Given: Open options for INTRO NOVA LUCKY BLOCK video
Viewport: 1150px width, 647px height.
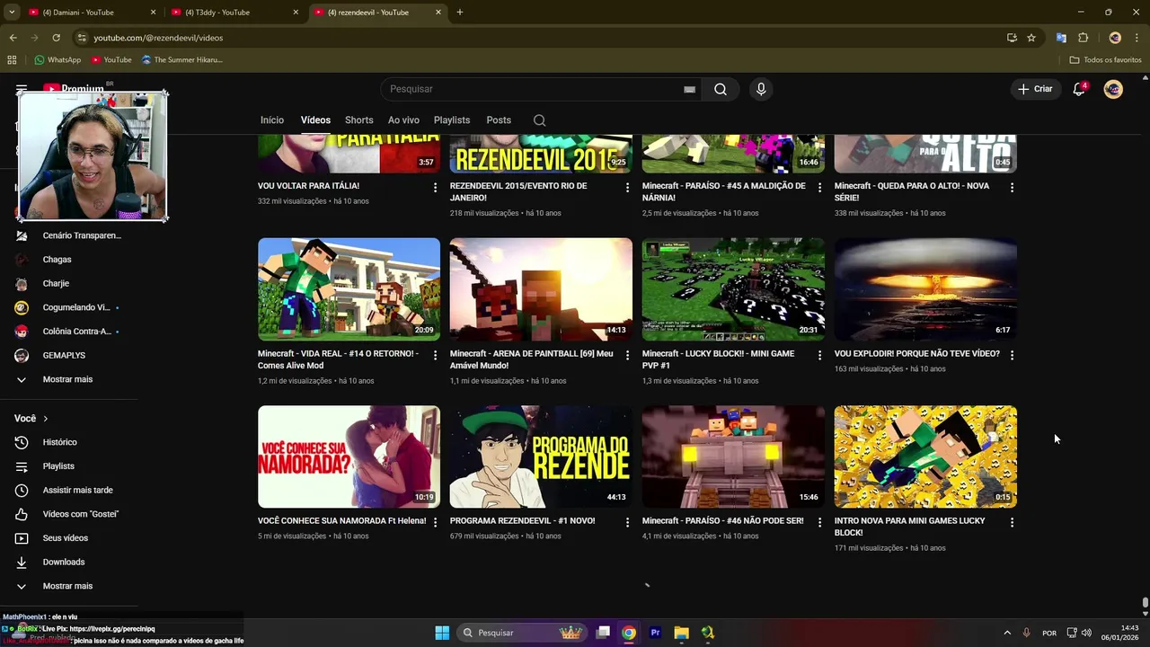Looking at the screenshot, I should tap(1012, 522).
